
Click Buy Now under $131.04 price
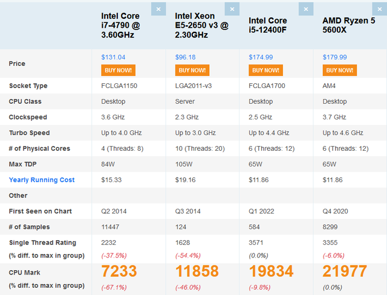pos(119,70)
